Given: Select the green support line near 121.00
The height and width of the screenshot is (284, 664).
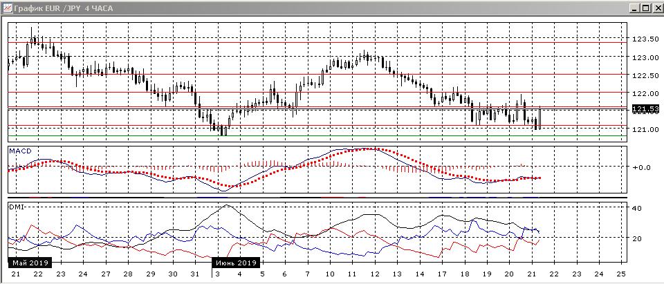Looking at the screenshot, I should point(311,136).
